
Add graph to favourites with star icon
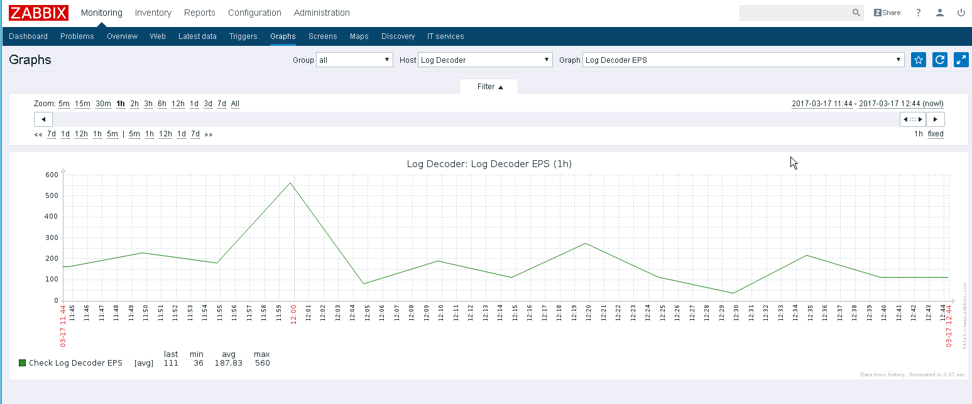click(x=919, y=60)
